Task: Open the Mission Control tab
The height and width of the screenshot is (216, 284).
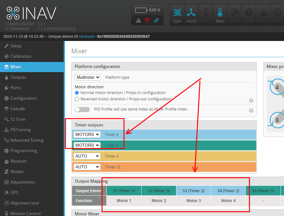Action: tap(32, 213)
